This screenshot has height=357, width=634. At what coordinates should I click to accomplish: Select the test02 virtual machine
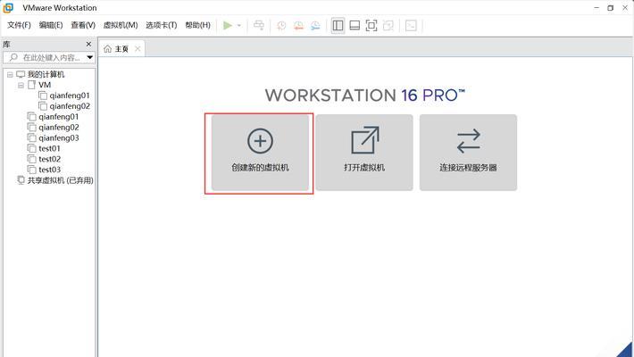click(49, 159)
